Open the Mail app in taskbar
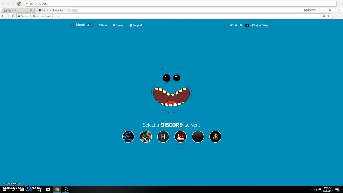 (x=48, y=189)
